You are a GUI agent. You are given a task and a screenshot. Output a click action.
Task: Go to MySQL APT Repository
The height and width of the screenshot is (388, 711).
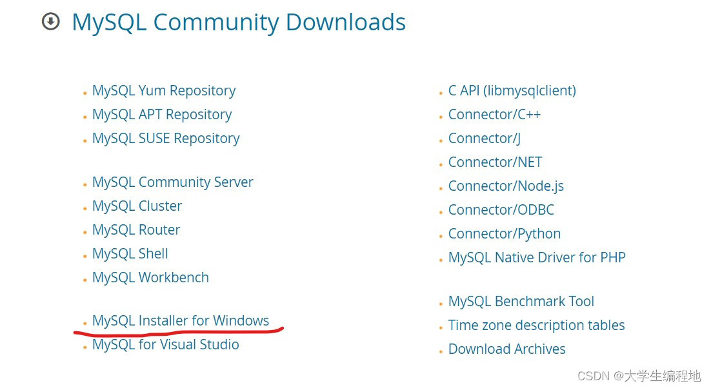click(x=162, y=115)
